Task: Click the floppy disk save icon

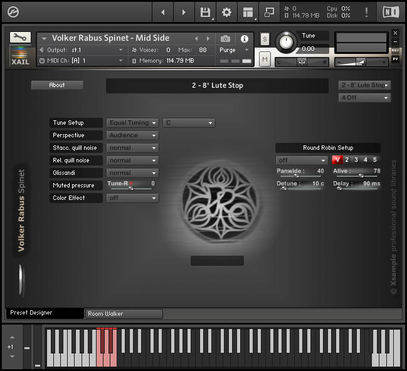Action: (205, 12)
